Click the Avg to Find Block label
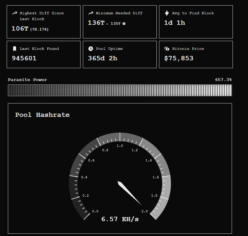248x236 pixels. tap(193, 13)
